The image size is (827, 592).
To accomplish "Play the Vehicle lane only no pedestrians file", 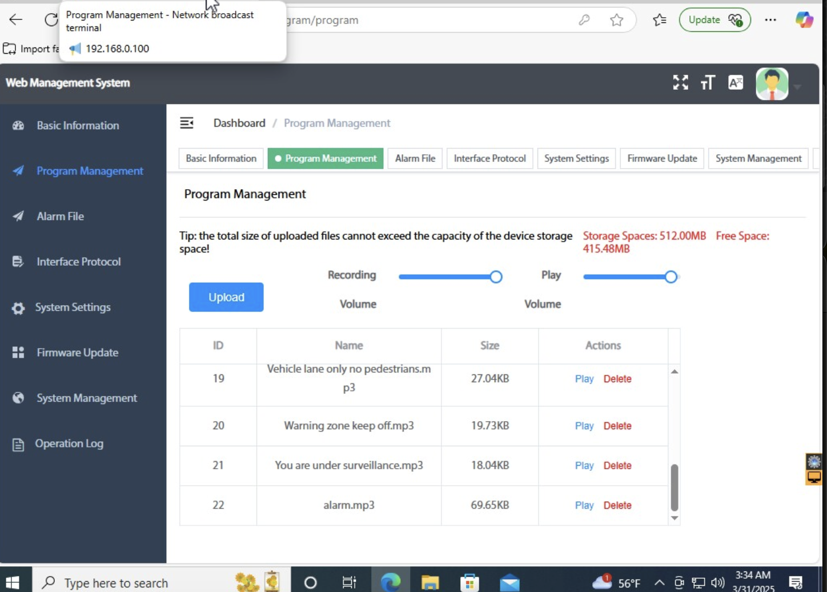I will coord(584,379).
